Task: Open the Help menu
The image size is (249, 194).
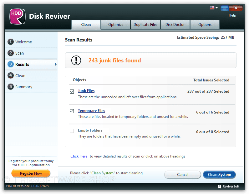Action: 232,15
